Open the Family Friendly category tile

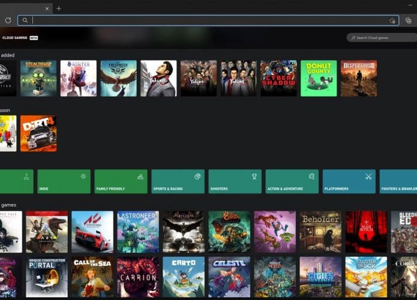(121, 181)
